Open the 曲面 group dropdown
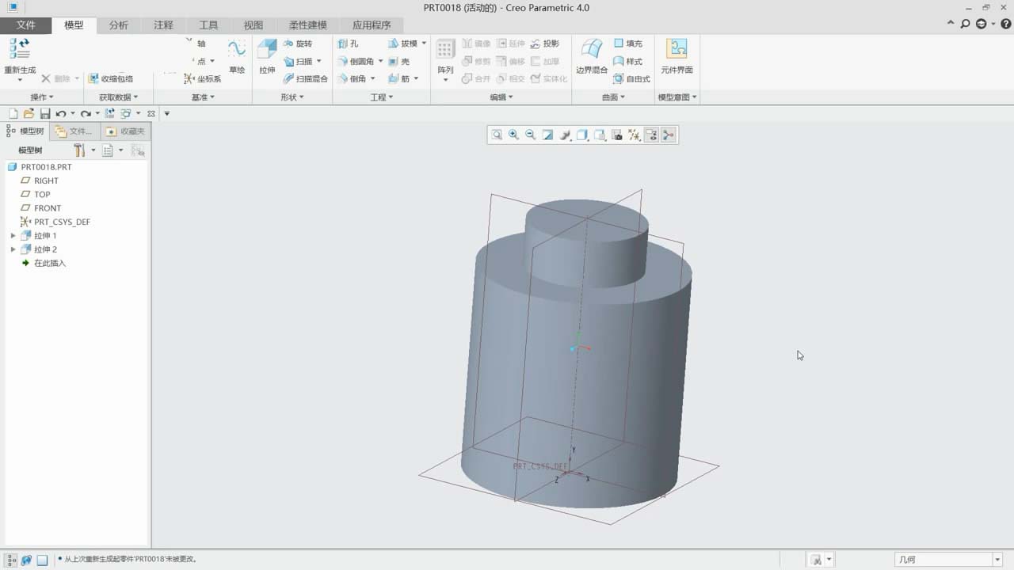 pos(612,97)
